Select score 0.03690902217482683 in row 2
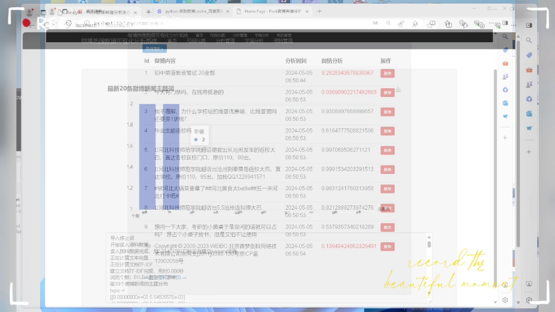 click(349, 92)
